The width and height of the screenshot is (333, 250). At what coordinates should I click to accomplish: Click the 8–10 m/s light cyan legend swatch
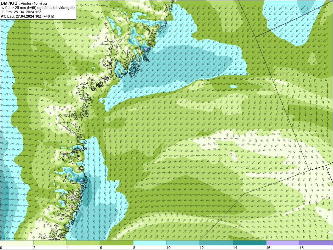tap(150, 243)
